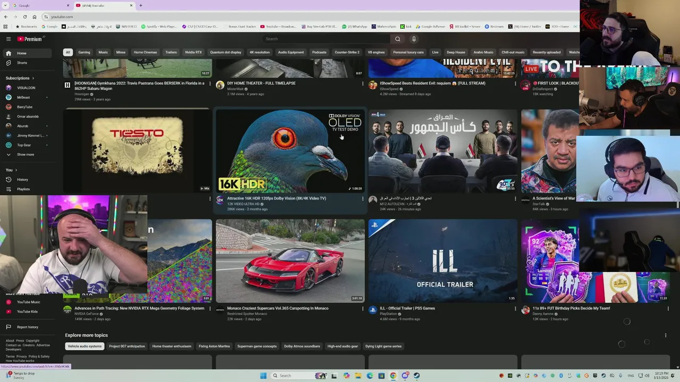Select the Dolby Atmos soundbars topic chip
Image resolution: width=680 pixels, height=382 pixels.
tap(302, 346)
